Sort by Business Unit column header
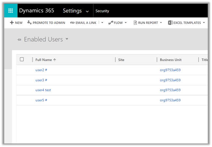This screenshot has width=212, height=147. [171, 60]
